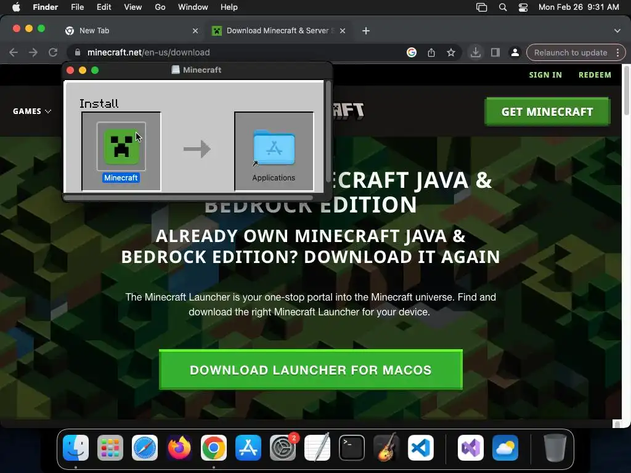Launch Visual Studio Code from Dock
631x473 pixels.
tap(421, 448)
